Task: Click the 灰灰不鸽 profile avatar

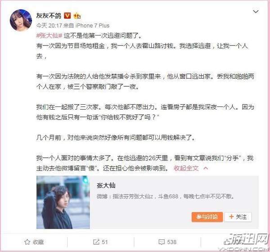Action: coord(21,21)
